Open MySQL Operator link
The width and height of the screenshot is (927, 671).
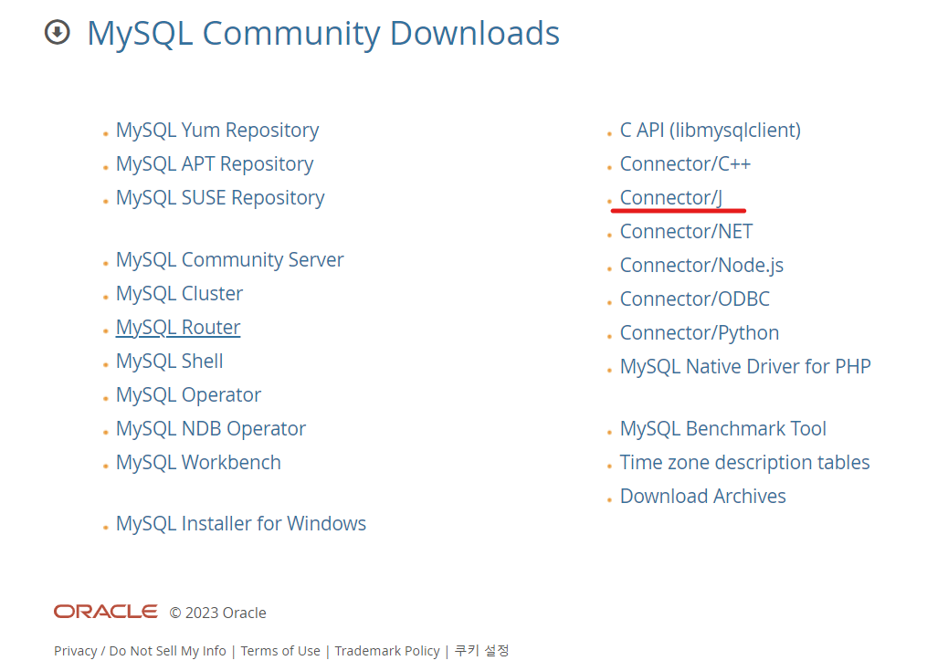(188, 394)
